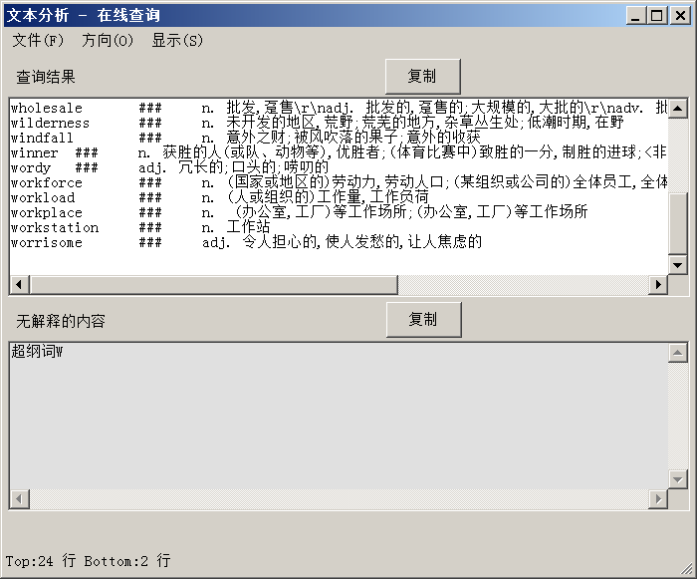This screenshot has height=579, width=697.
Task: Open the 方向(O) menu
Action: coord(108,41)
